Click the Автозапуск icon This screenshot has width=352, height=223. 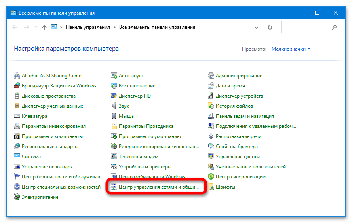pos(114,76)
